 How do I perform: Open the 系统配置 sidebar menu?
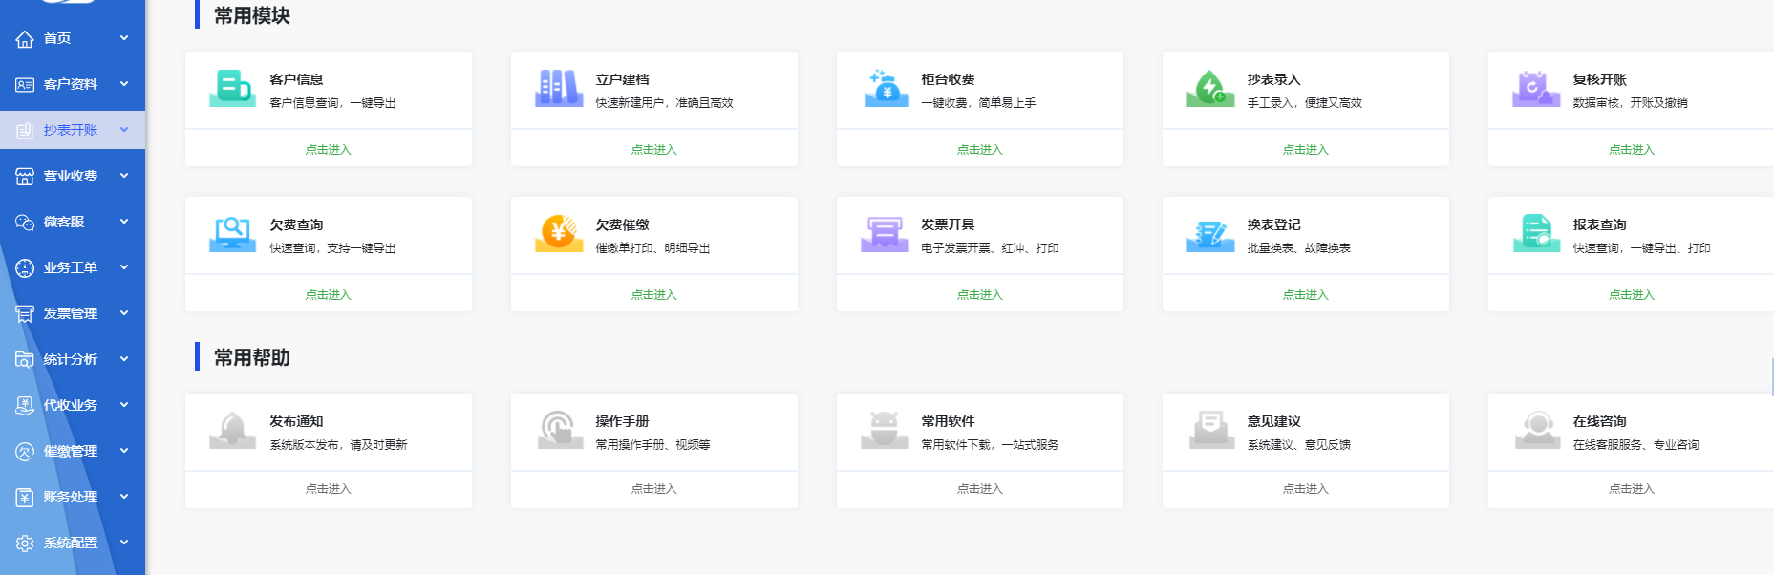point(73,543)
